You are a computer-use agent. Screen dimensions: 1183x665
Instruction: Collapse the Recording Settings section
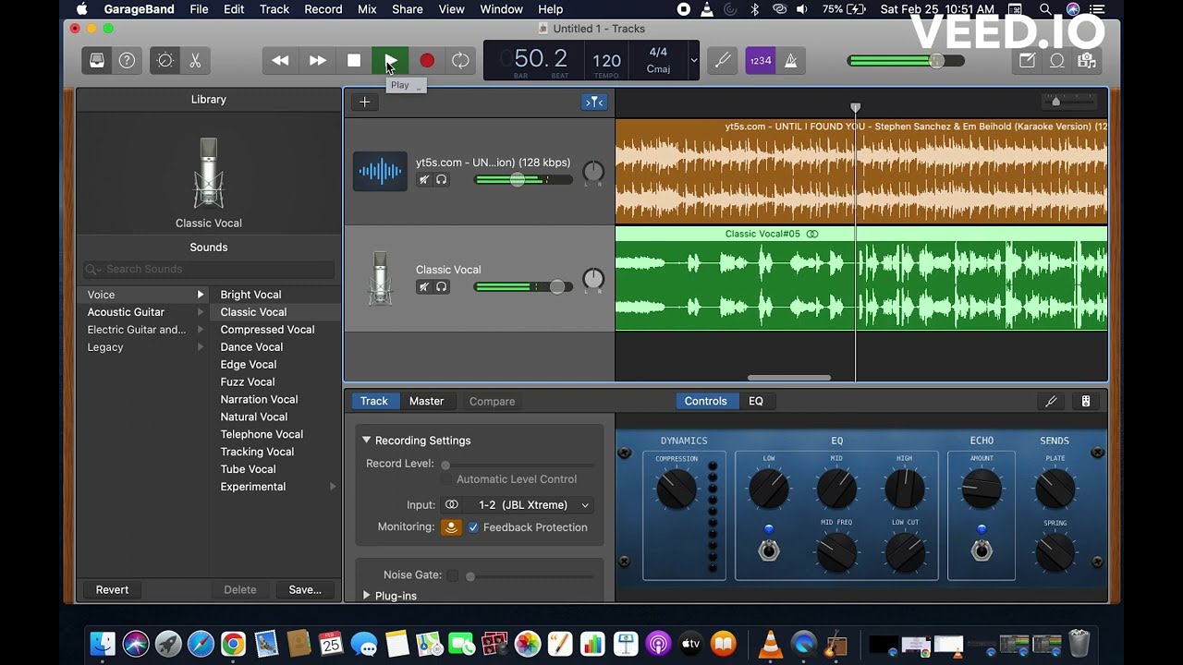point(366,441)
